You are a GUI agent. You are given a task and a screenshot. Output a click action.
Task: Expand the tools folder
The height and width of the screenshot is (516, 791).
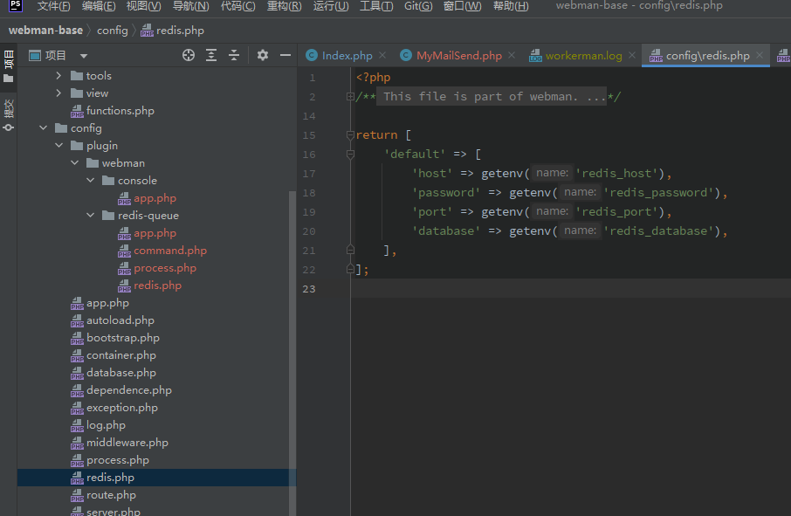pyautogui.click(x=59, y=76)
